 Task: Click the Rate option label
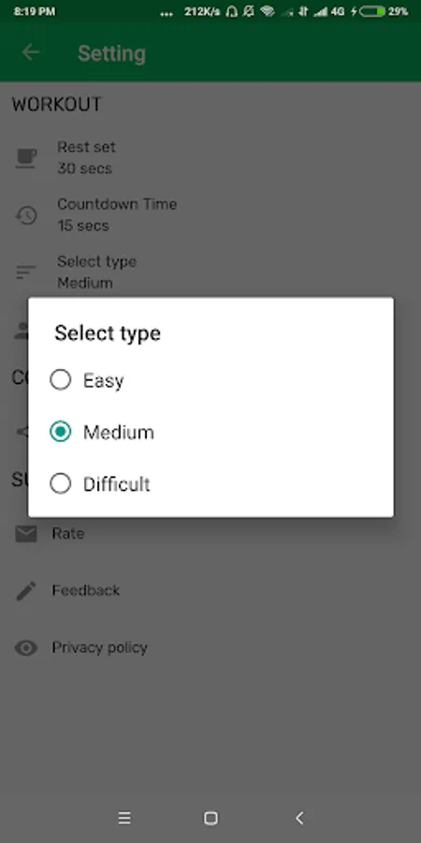point(67,533)
